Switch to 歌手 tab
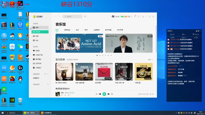 [x=86, y=30]
